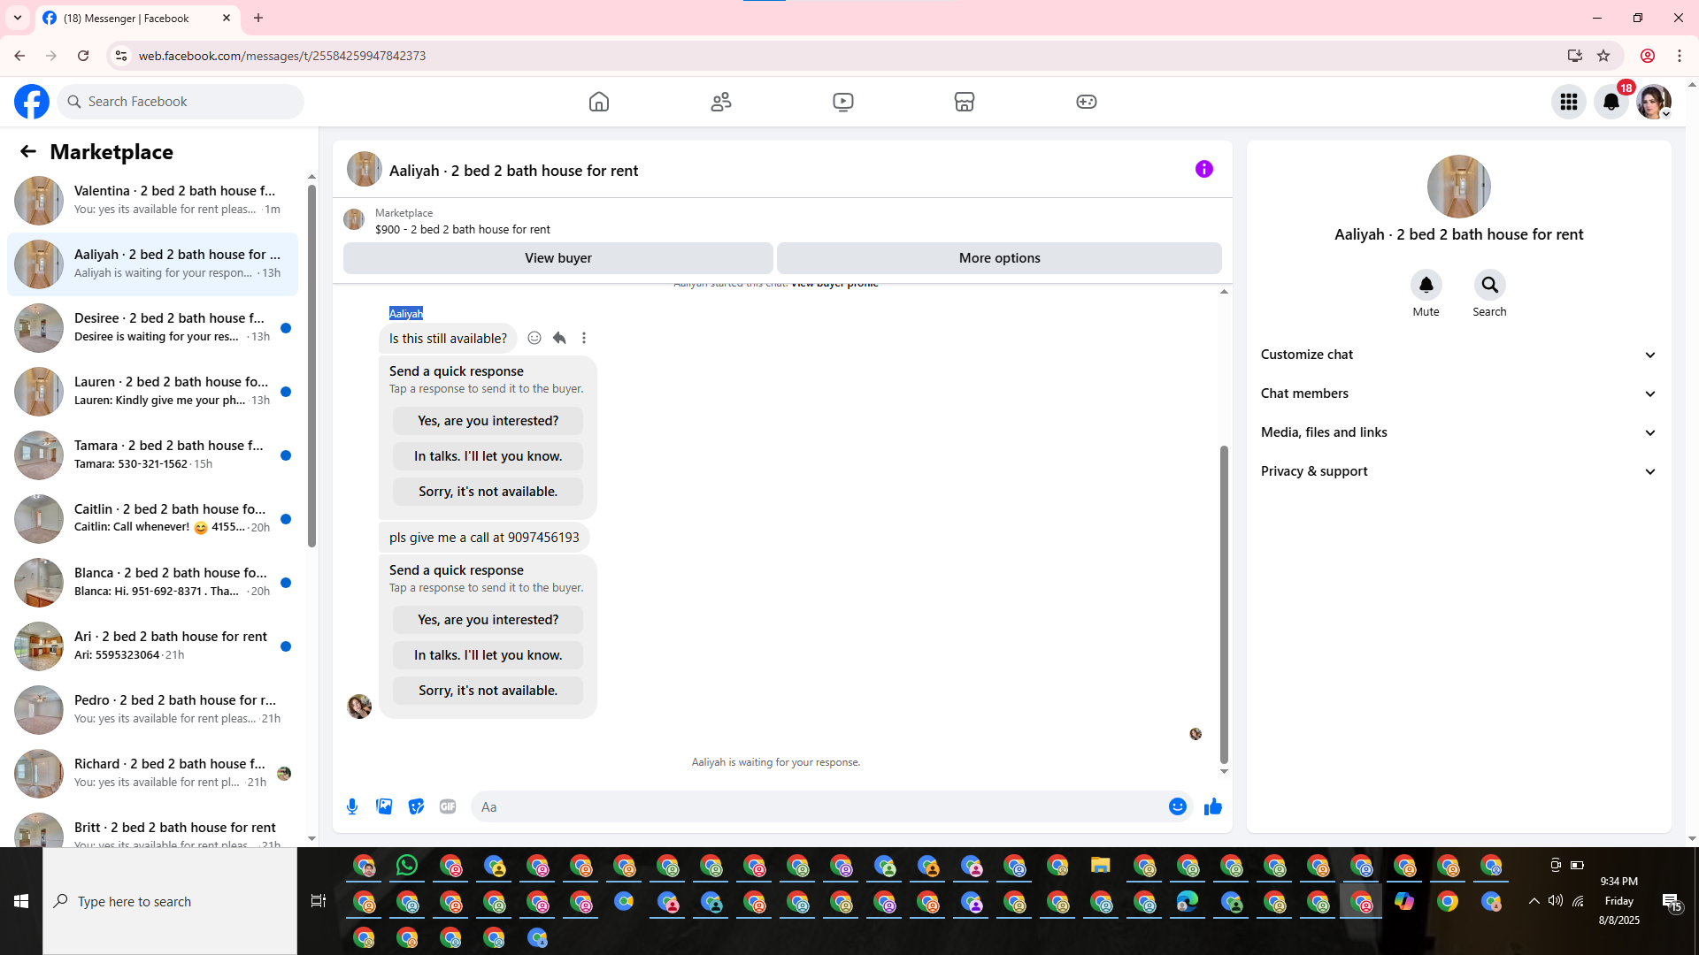Go to Facebook Marketplace tab
This screenshot has height=955, width=1699.
click(x=965, y=102)
